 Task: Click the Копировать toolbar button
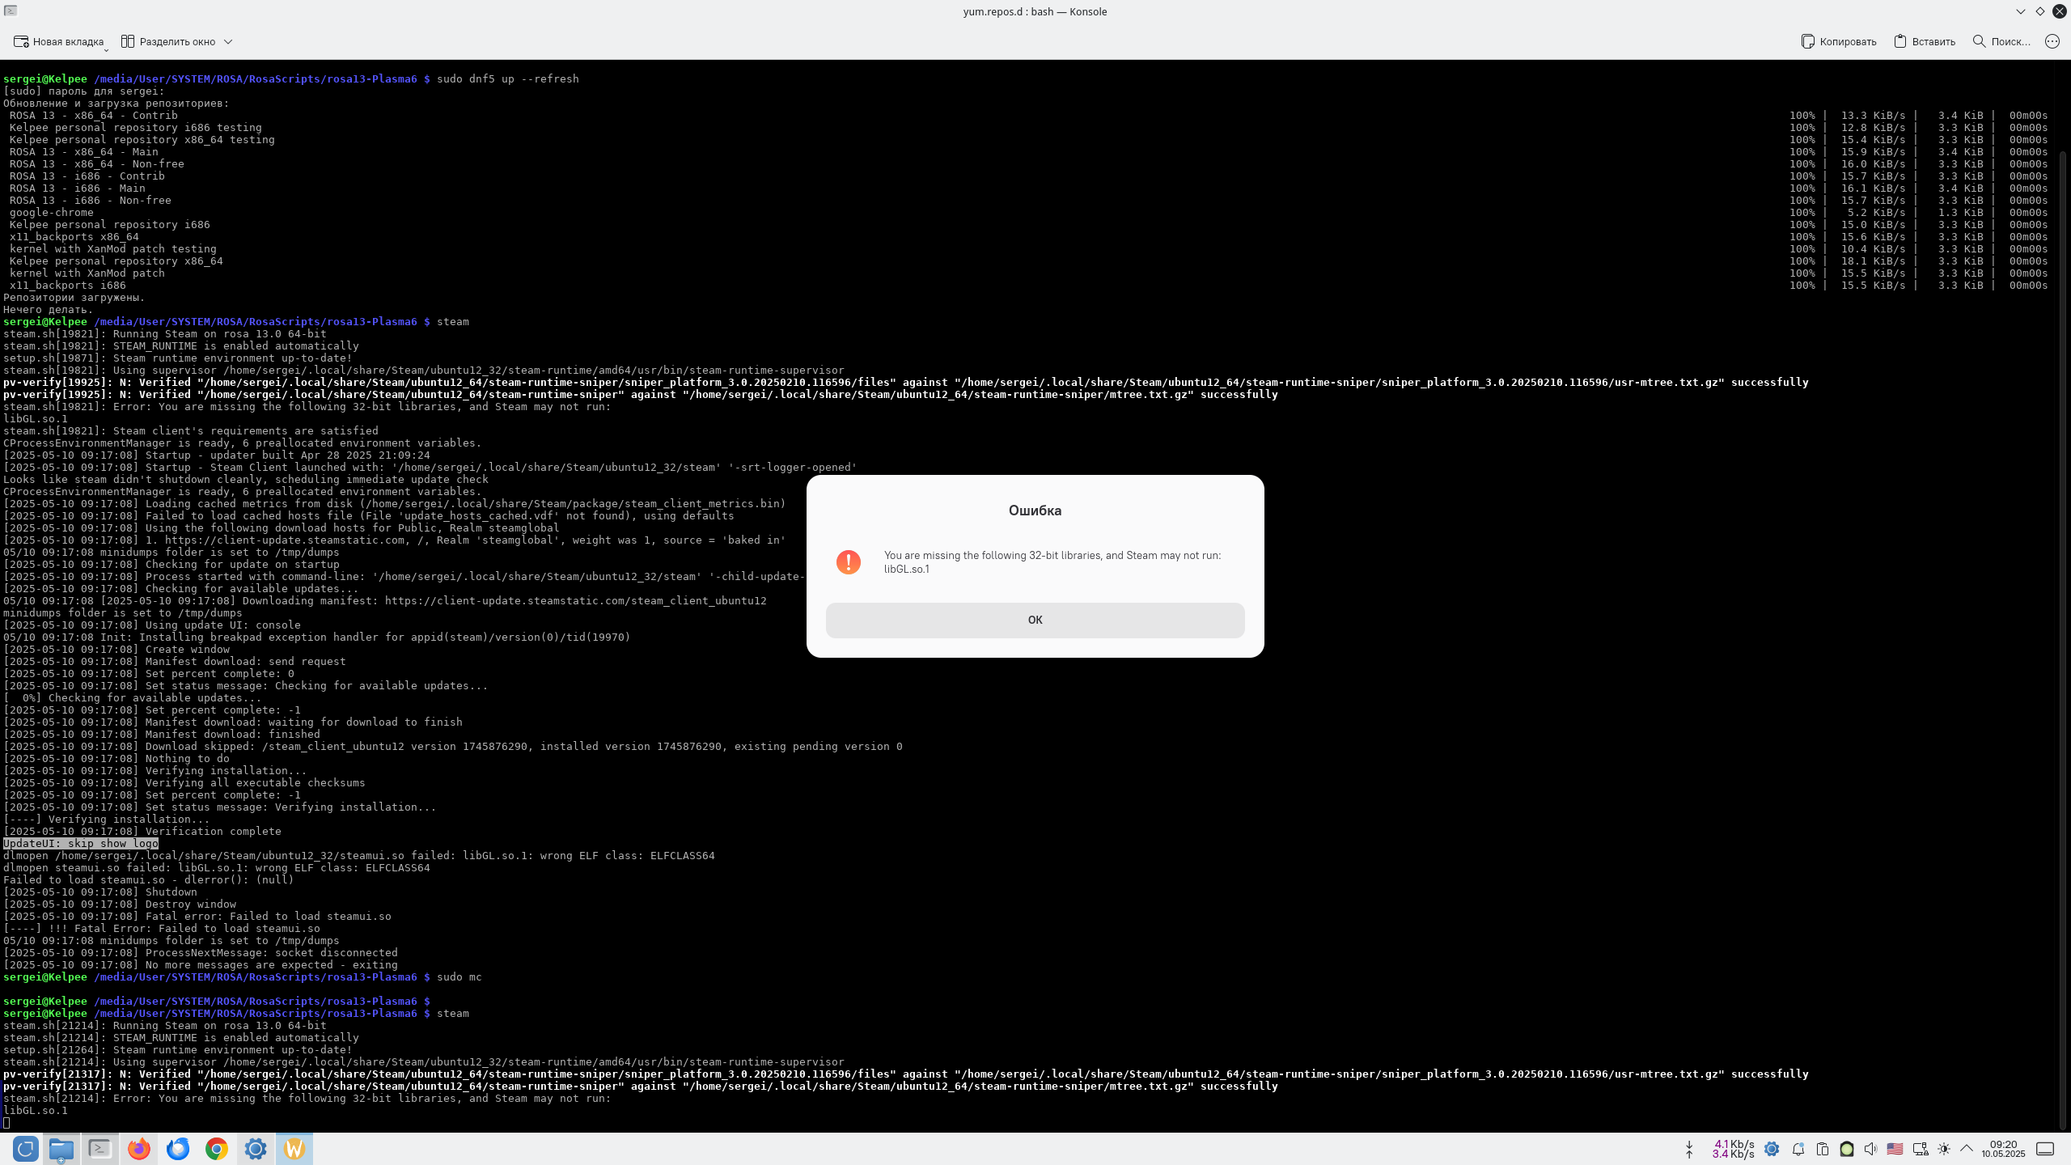pyautogui.click(x=1839, y=41)
